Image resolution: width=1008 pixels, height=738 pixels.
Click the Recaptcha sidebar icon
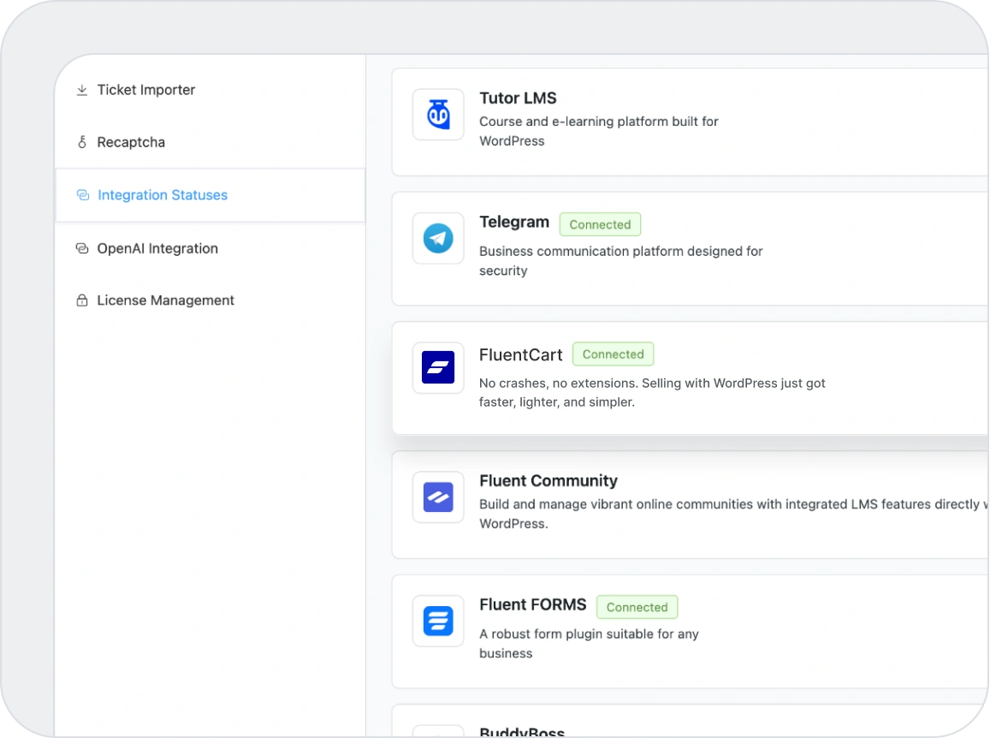(x=82, y=142)
